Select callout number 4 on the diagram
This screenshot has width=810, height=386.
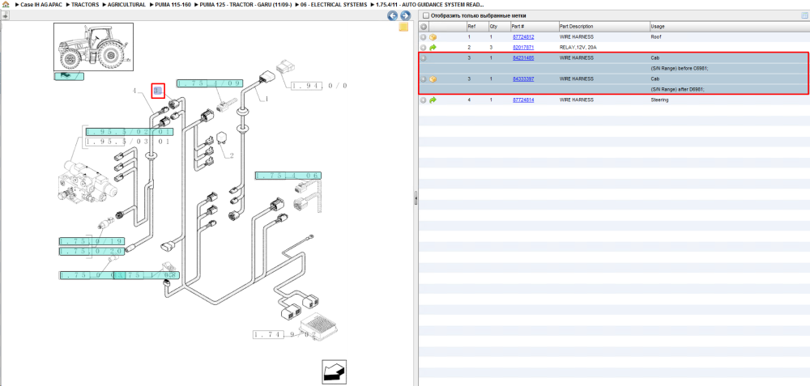click(x=134, y=91)
